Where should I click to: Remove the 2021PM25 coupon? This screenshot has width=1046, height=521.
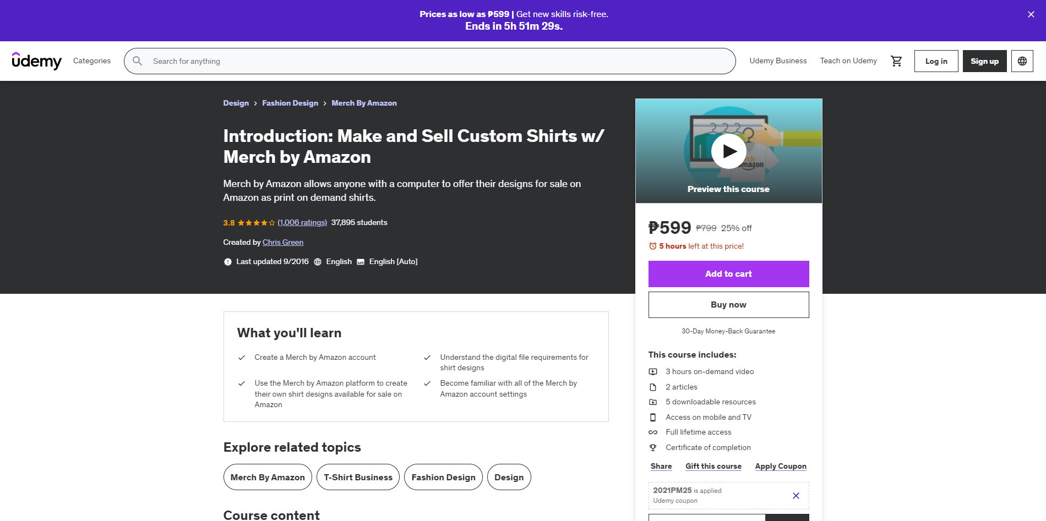(x=796, y=496)
